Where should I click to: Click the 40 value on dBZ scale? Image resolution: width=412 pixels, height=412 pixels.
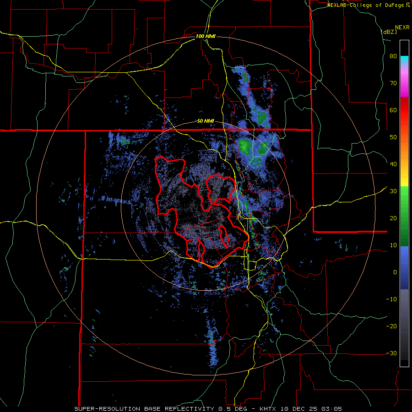393,164
